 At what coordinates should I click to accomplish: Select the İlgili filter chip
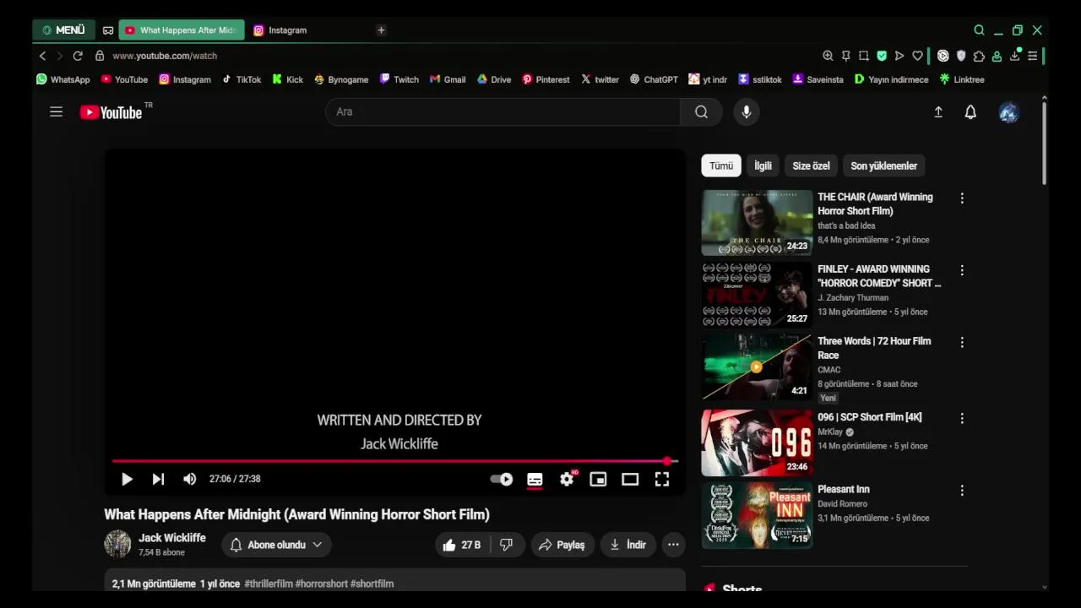(x=763, y=166)
